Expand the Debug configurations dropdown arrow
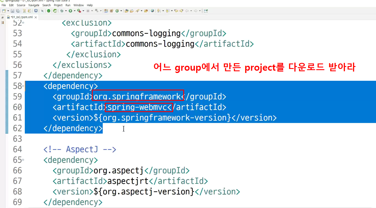 tap(66, 11)
